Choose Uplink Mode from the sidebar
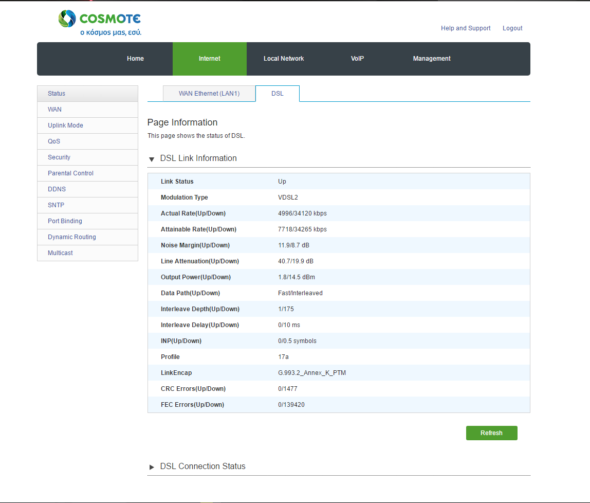 (x=65, y=125)
